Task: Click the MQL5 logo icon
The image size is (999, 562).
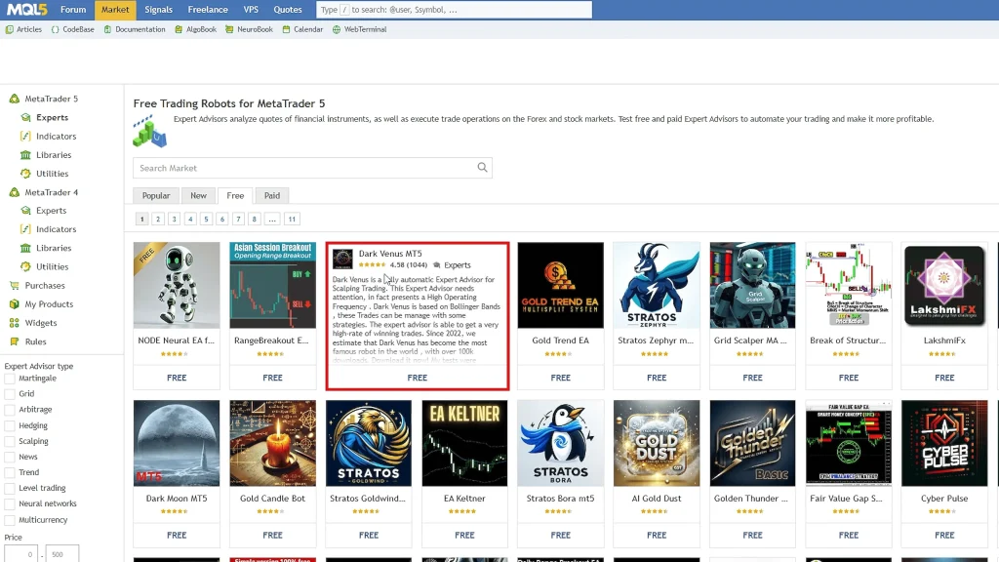Action: (25, 10)
